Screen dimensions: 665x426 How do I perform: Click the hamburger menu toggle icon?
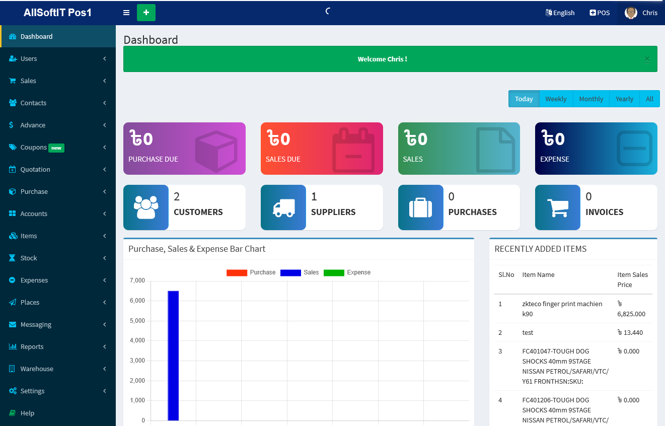click(126, 13)
